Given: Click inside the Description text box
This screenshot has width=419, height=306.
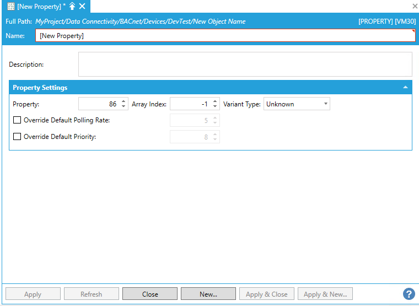Looking at the screenshot, I should [x=245, y=64].
